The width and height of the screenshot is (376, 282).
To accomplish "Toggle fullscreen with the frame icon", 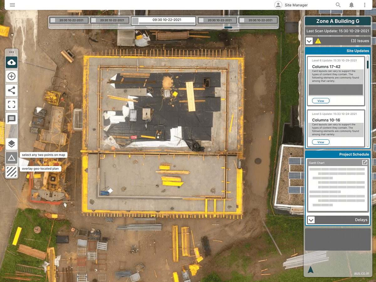I will click(12, 105).
